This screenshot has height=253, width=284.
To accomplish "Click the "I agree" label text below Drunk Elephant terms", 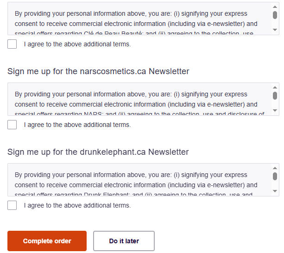I will 77,205.
